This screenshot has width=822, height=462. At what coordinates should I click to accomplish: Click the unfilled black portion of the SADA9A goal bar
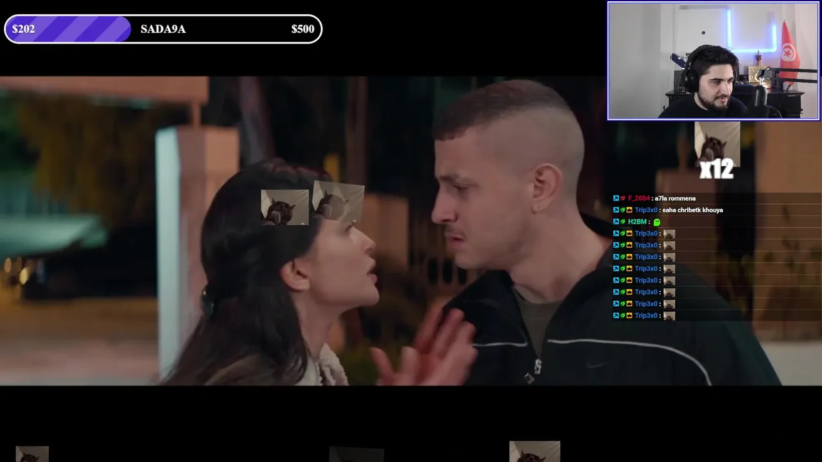tap(225, 29)
